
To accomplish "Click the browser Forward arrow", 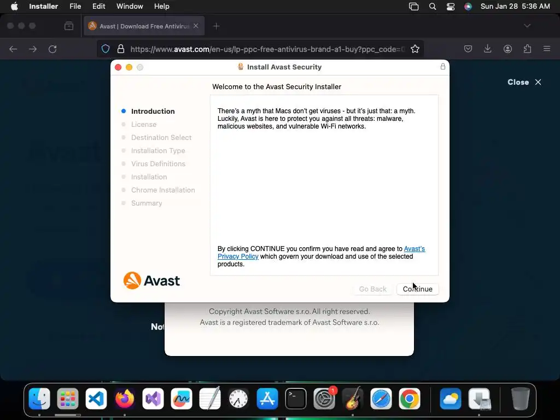I will pyautogui.click(x=33, y=49).
